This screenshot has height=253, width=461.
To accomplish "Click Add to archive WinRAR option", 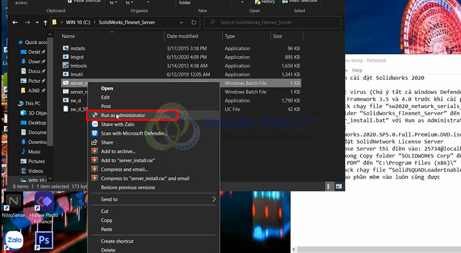I will (117, 151).
